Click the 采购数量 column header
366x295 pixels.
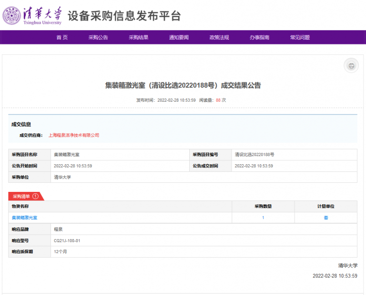(263, 206)
